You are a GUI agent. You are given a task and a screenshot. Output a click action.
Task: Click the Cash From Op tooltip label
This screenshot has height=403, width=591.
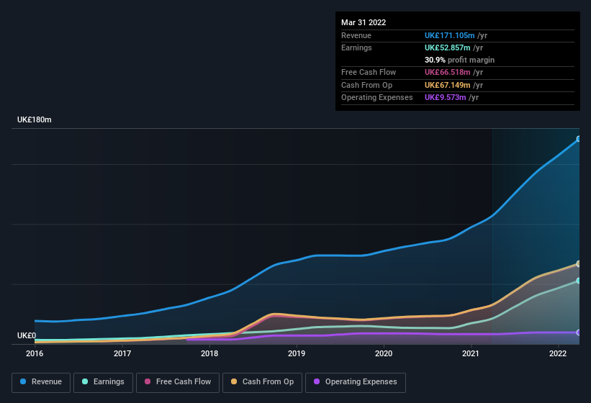click(366, 85)
